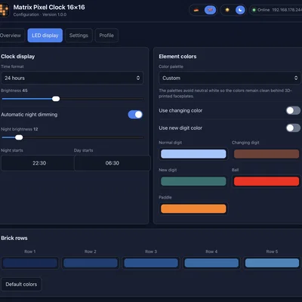Go to the Overview tab
Image resolution: width=302 pixels, height=302 pixels.
pyautogui.click(x=11, y=35)
